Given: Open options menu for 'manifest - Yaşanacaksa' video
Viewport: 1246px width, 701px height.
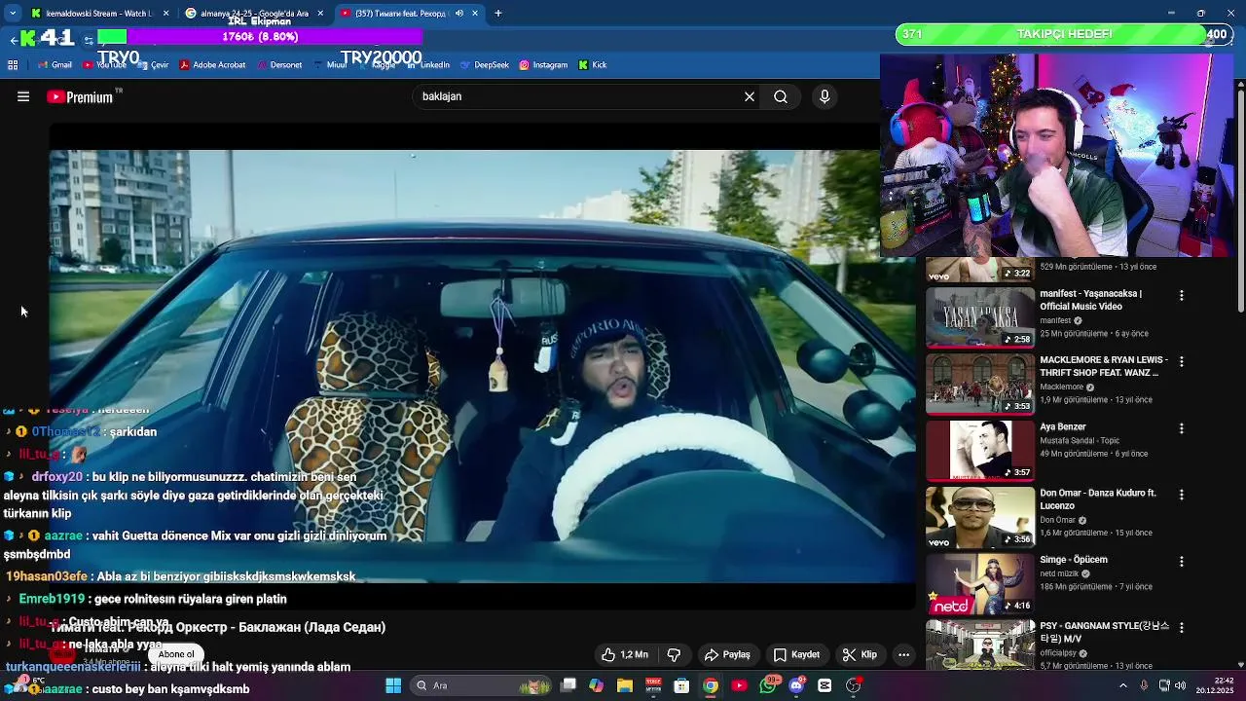Looking at the screenshot, I should 1182,295.
